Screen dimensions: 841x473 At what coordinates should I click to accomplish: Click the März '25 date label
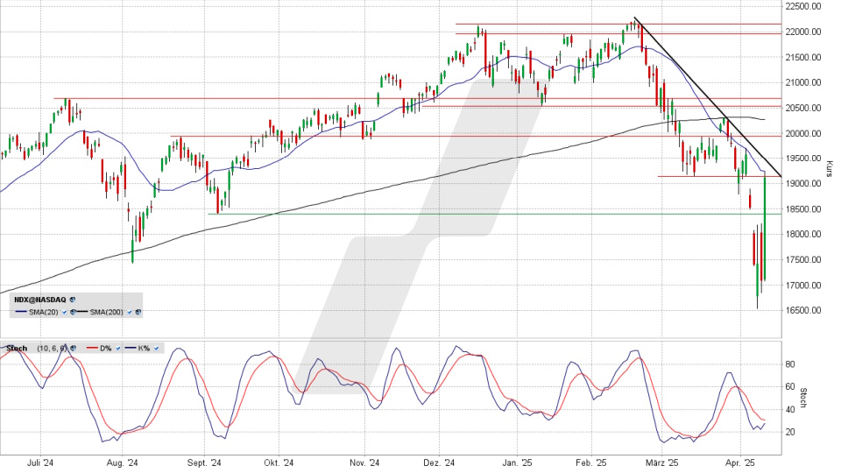click(x=662, y=462)
